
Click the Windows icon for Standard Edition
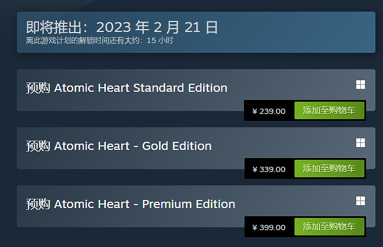pyautogui.click(x=360, y=85)
